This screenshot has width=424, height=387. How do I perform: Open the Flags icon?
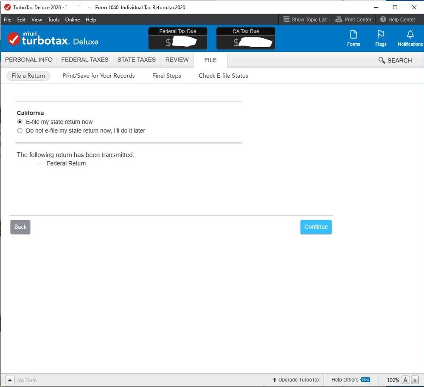(x=381, y=38)
